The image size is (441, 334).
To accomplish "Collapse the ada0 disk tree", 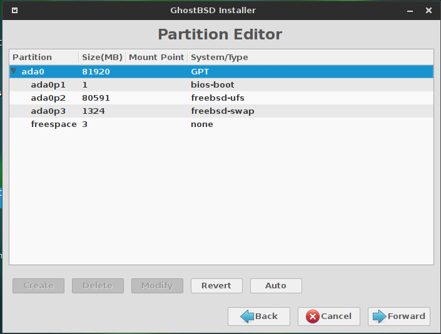I will (x=14, y=71).
